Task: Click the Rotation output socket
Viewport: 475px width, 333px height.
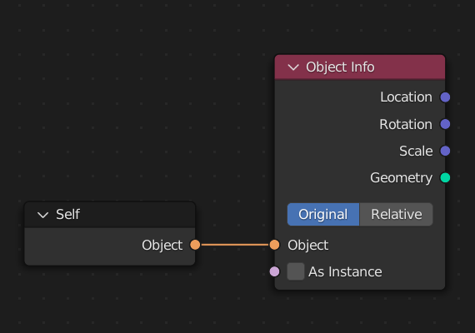Action: (x=445, y=124)
